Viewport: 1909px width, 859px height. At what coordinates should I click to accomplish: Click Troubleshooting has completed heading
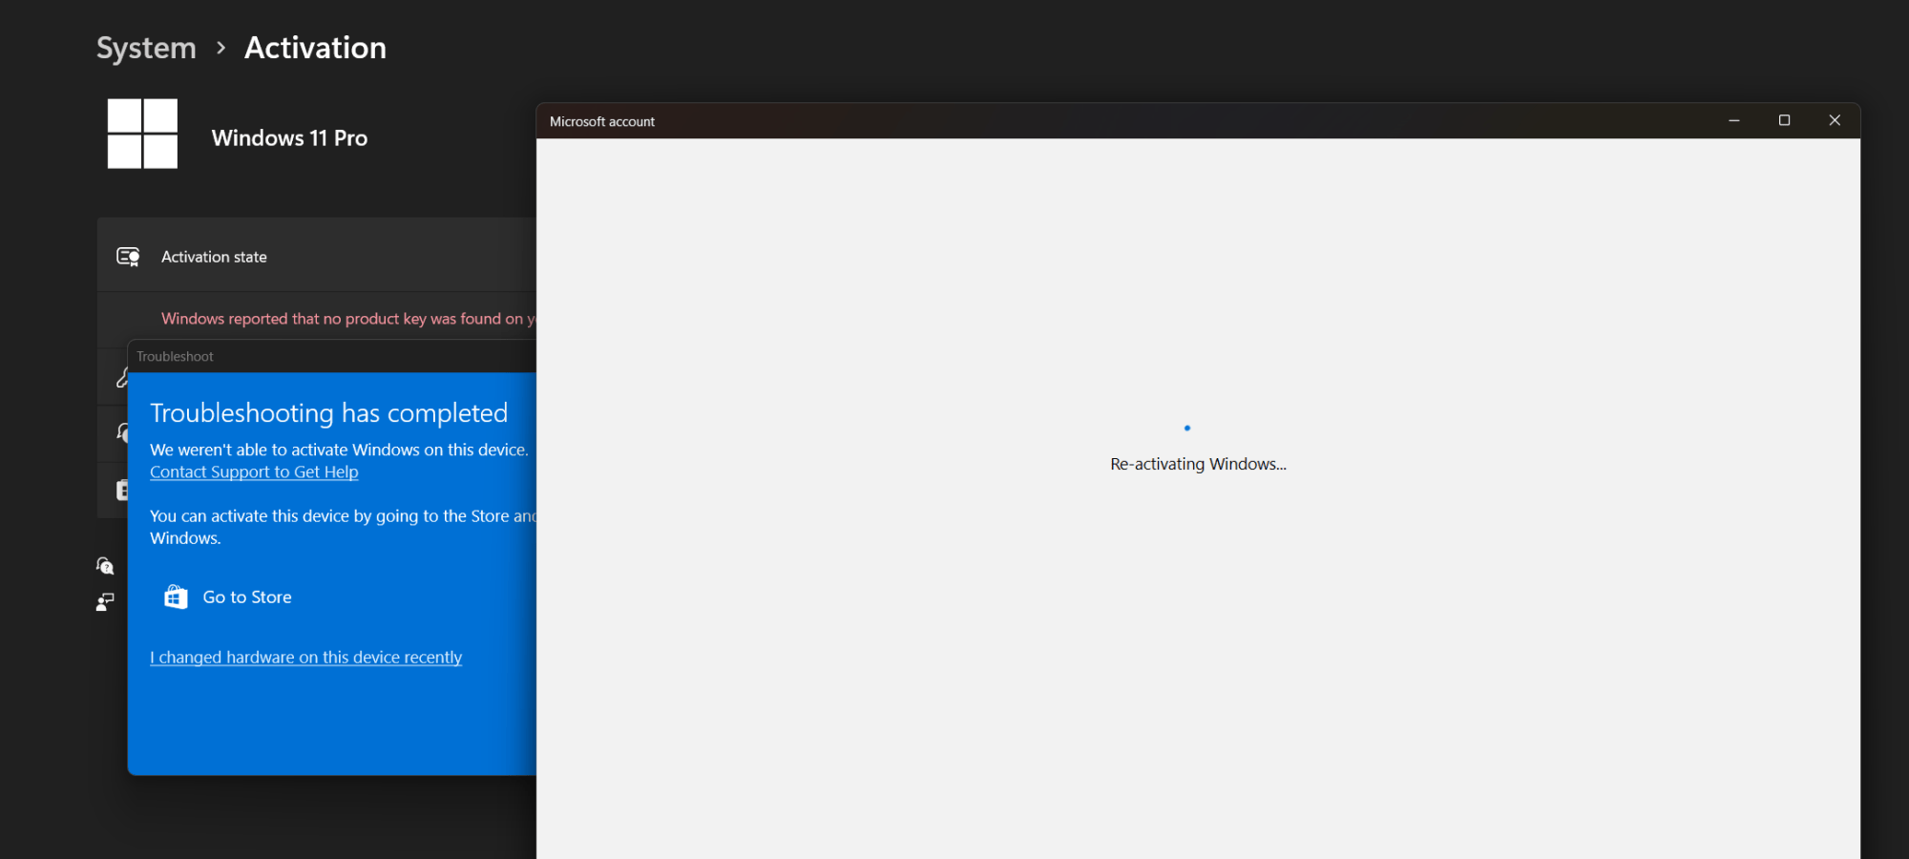pyautogui.click(x=328, y=413)
